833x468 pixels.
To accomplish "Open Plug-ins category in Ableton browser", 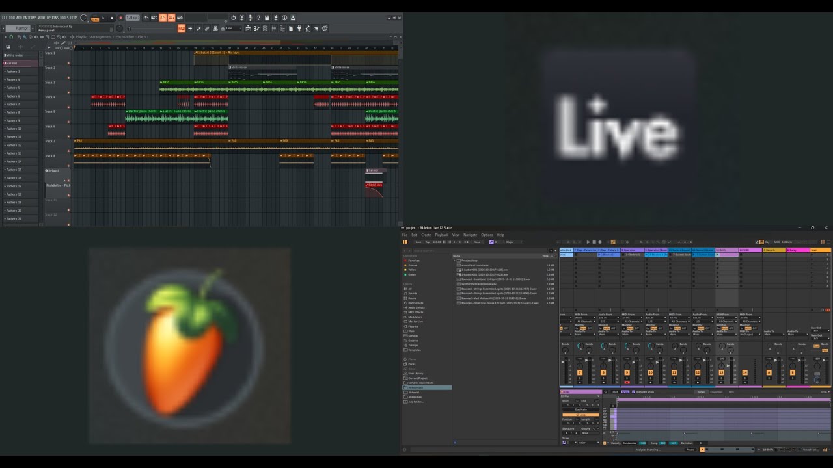I will [x=413, y=326].
